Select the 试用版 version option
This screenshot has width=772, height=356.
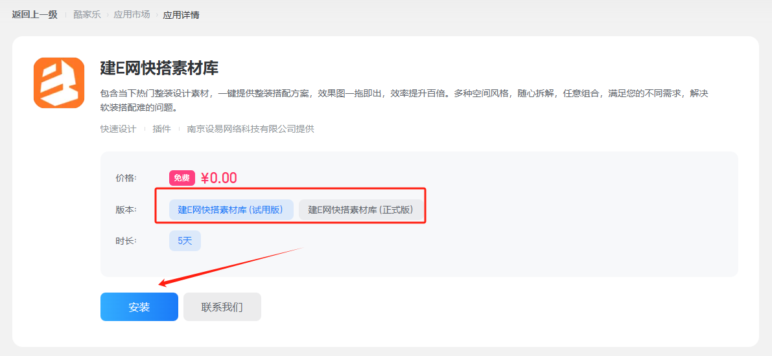(x=231, y=210)
